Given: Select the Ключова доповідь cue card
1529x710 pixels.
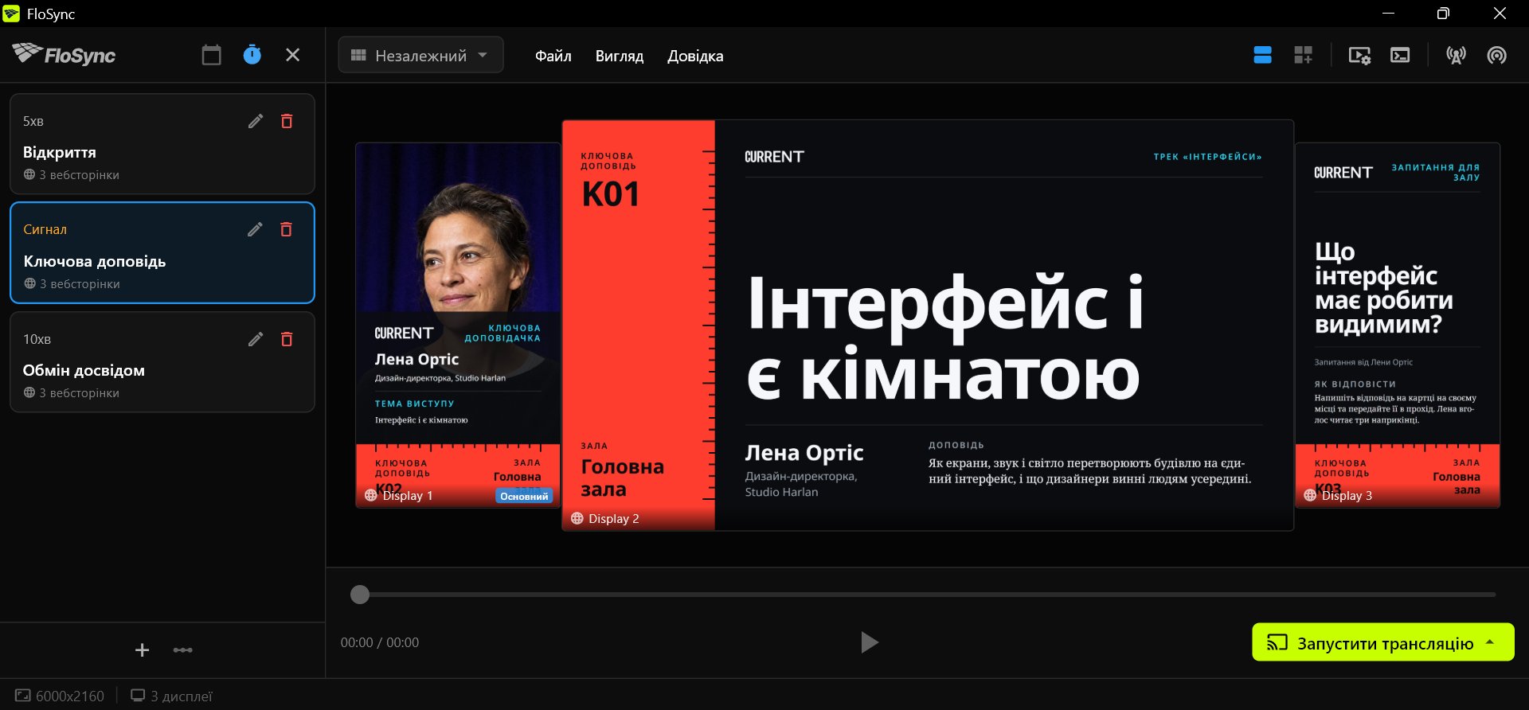Looking at the screenshot, I should pos(162,253).
